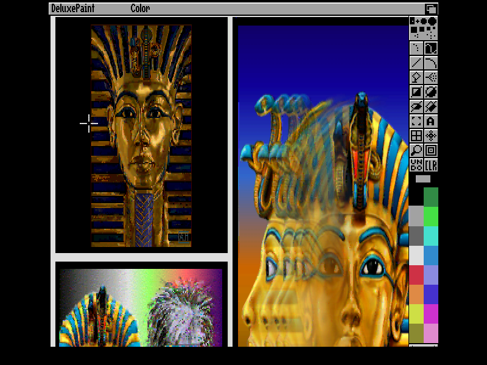Pick the lavender palette color
The width and height of the screenshot is (487, 365).
(x=431, y=275)
